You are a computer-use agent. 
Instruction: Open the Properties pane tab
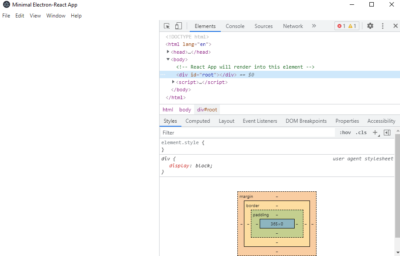coord(347,121)
